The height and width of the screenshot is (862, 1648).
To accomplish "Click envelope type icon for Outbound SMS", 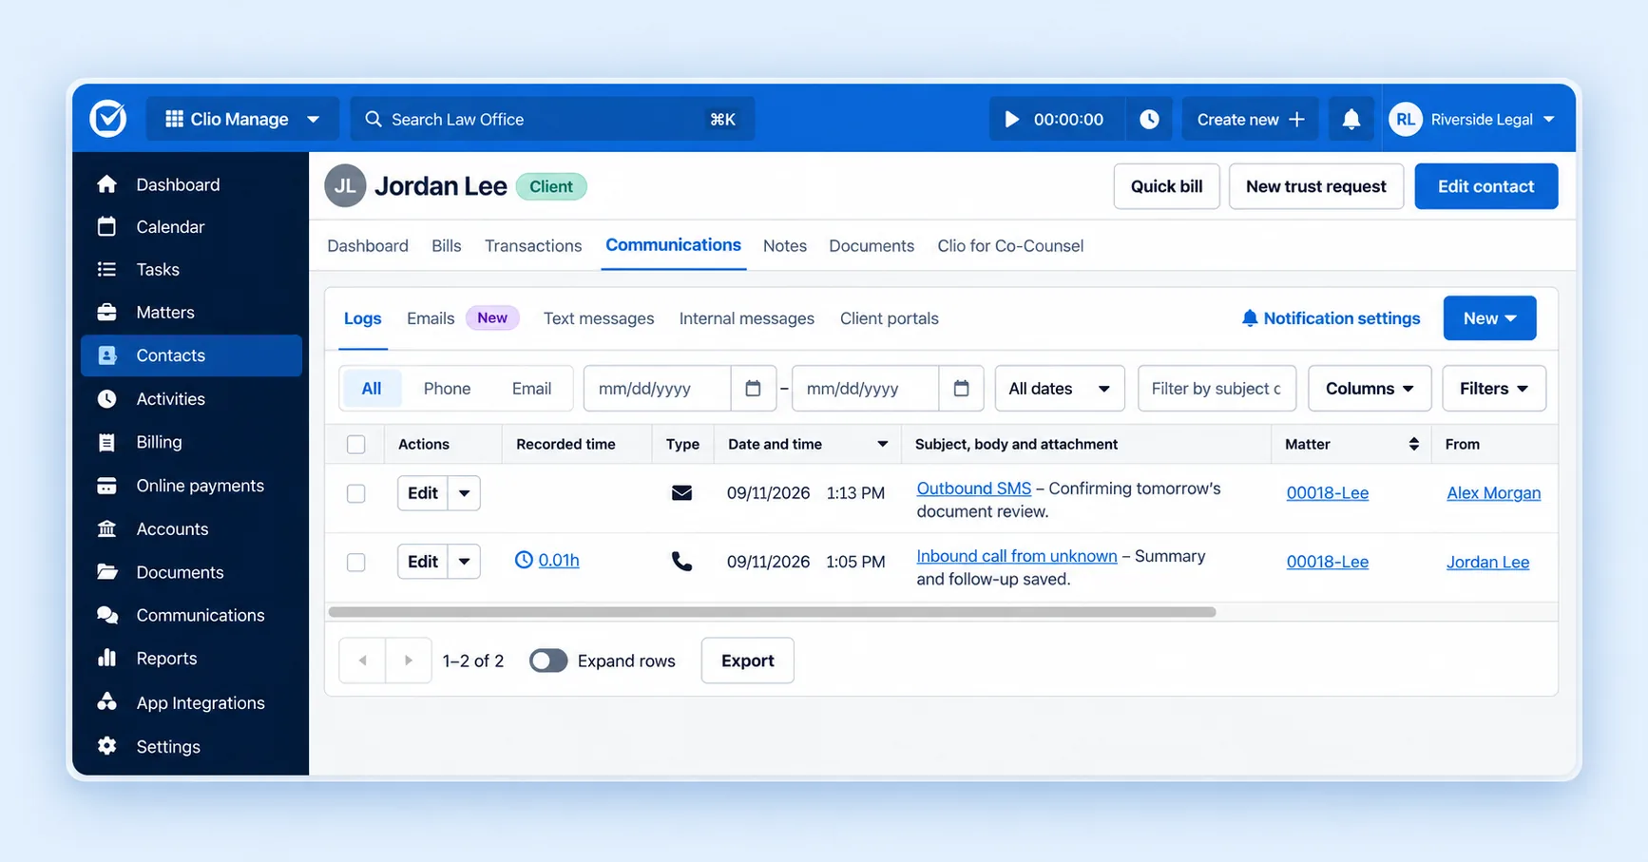I will point(681,493).
